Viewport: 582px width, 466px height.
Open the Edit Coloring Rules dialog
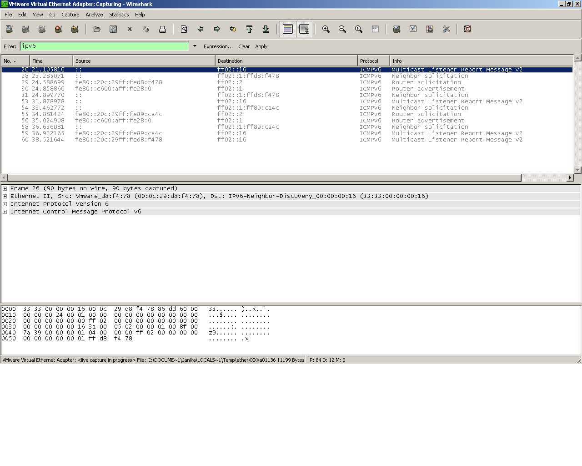[429, 29]
